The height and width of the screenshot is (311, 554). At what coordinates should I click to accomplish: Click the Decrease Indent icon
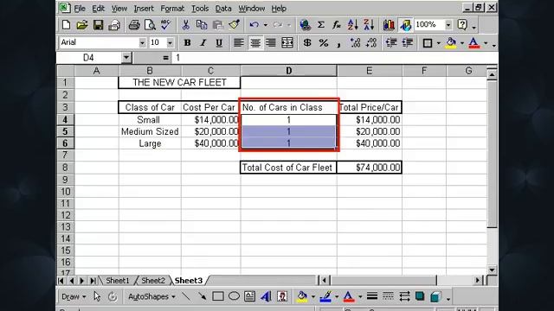[x=391, y=43]
